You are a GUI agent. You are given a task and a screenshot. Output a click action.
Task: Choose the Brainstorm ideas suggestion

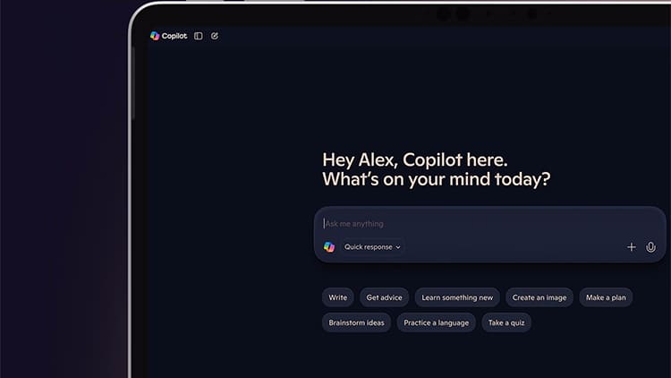click(356, 322)
